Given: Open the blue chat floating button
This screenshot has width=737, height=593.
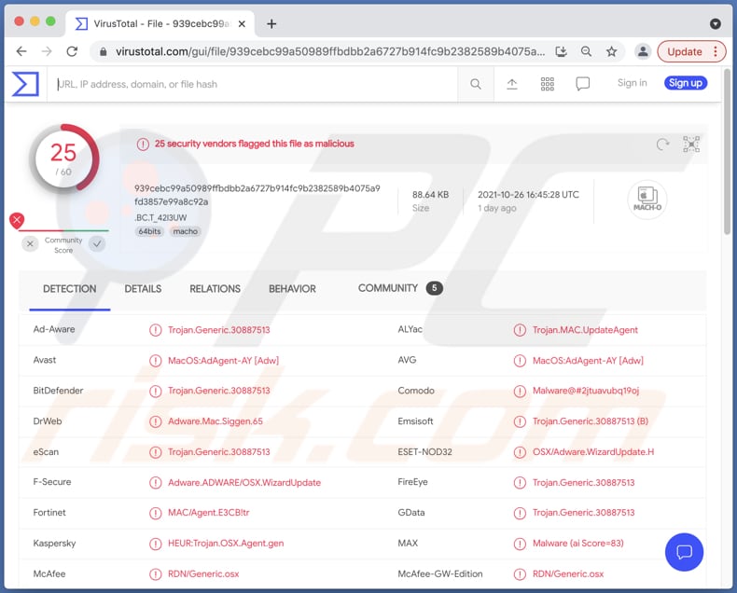Looking at the screenshot, I should (x=684, y=552).
